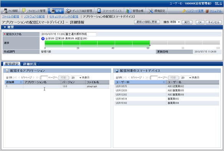Edit the 配信タスク名 text field
224x151 pixels.
click(68, 34)
